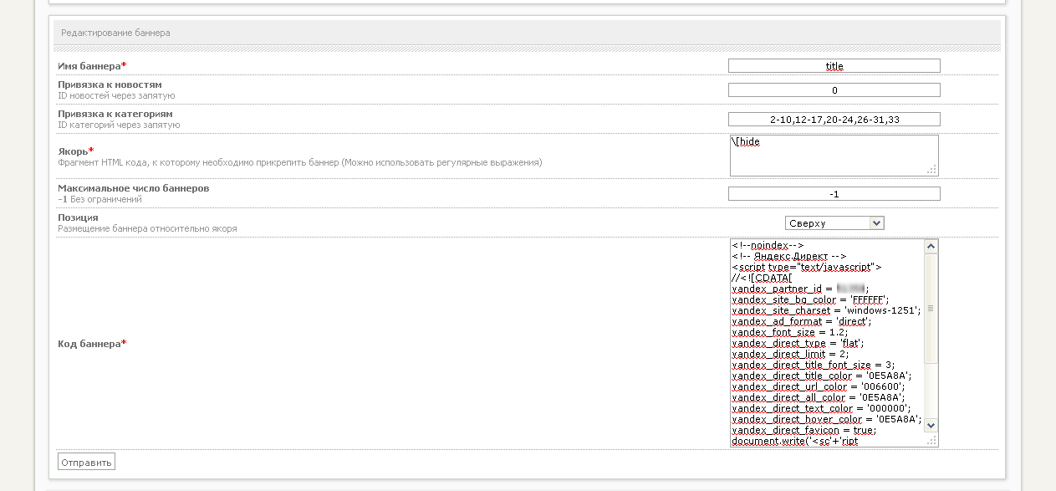The height and width of the screenshot is (491, 1056).
Task: Click the scrollbar thumb in code textarea
Action: point(931,308)
